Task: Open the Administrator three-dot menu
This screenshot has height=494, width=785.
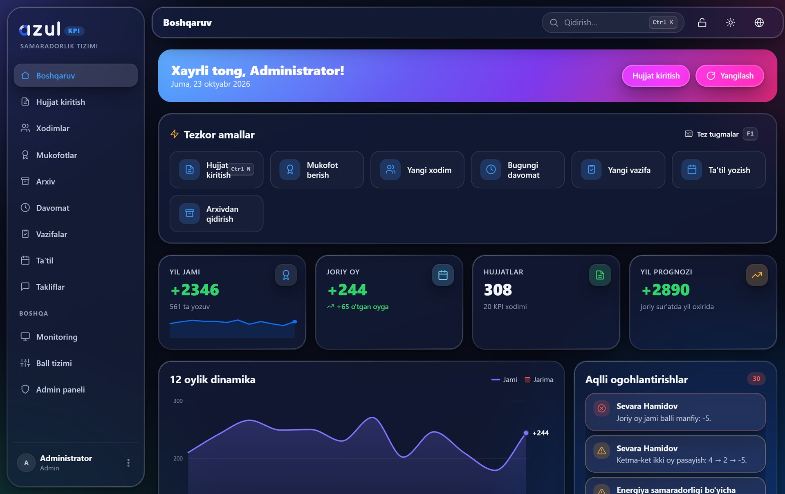Action: tap(128, 463)
